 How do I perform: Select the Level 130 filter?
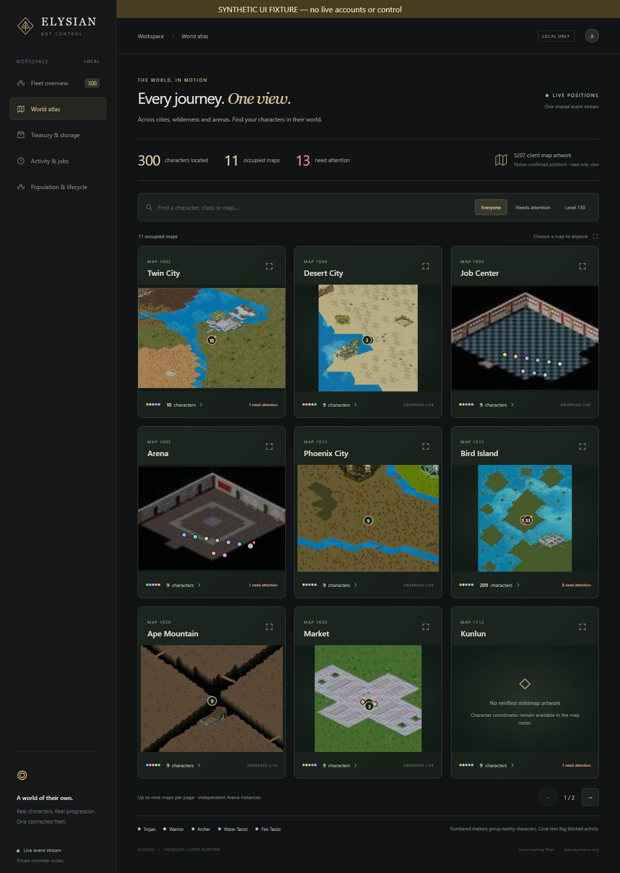point(575,207)
